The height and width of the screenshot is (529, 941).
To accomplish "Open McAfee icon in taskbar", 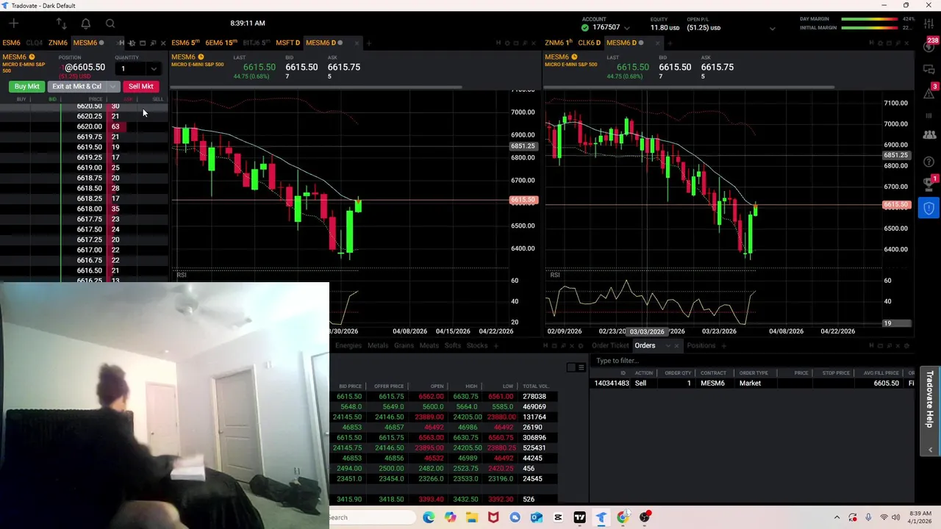I will 493,517.
